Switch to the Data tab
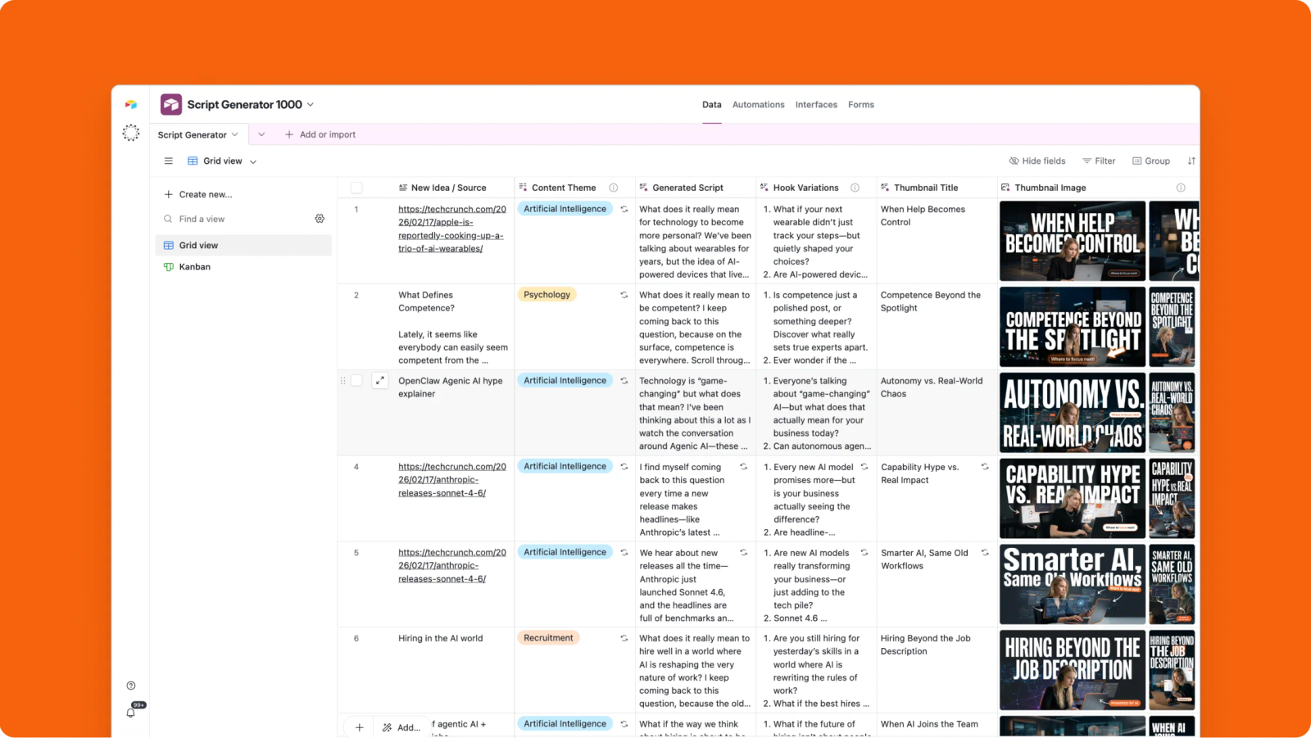 click(x=712, y=105)
